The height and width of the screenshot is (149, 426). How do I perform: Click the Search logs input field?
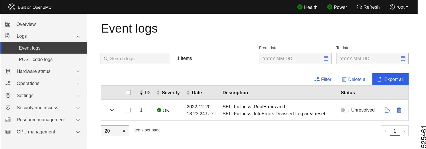[135, 59]
